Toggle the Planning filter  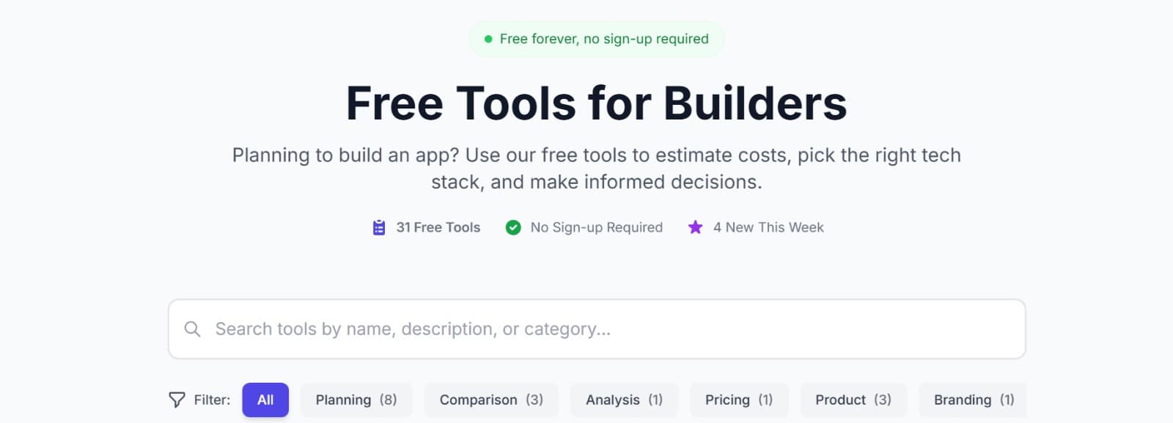pos(356,400)
